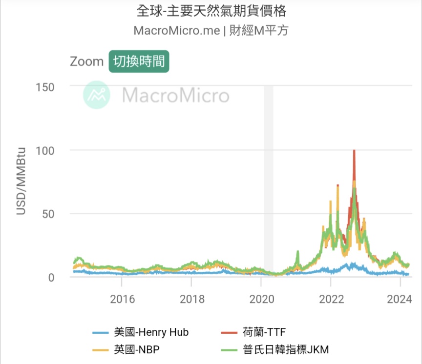Click the USD/MMBtu axis title
Image resolution: width=422 pixels, height=364 pixels.
point(21,181)
